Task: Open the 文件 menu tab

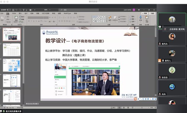Action: coord(2,13)
